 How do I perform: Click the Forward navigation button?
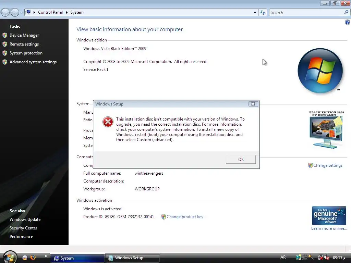15,13
